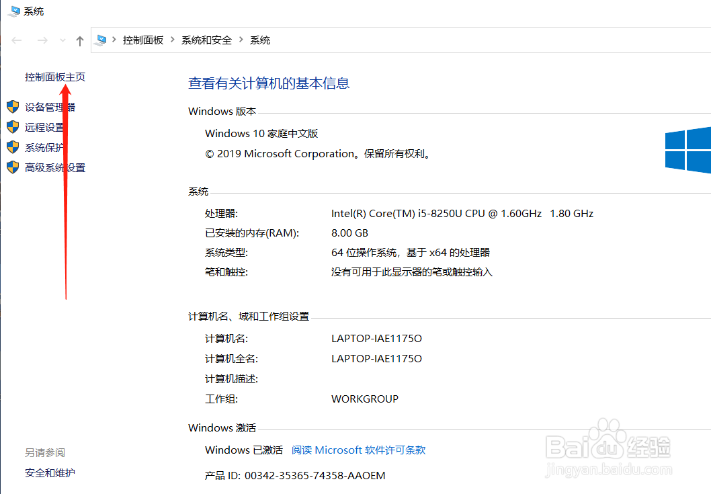The width and height of the screenshot is (711, 494).
Task: Select 64 位操作系统 system type value
Action: 411,253
